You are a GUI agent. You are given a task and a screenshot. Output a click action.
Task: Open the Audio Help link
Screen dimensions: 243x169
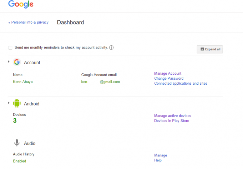pyautogui.click(x=158, y=160)
